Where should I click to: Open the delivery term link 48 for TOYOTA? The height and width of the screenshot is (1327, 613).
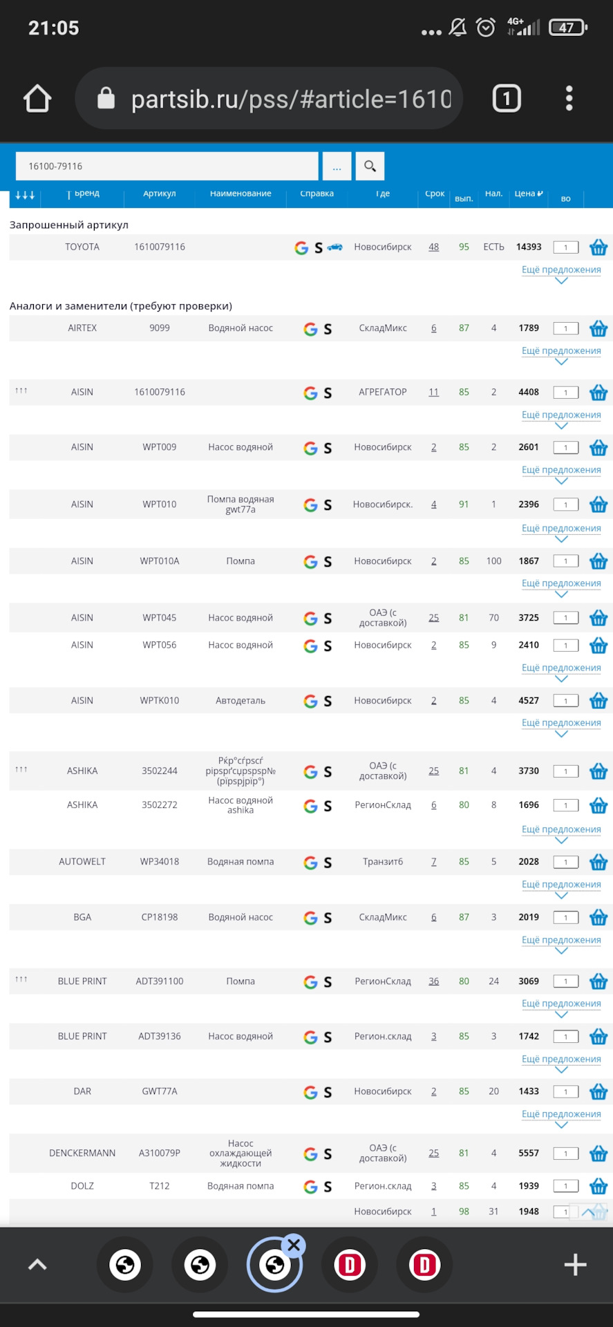click(x=433, y=247)
